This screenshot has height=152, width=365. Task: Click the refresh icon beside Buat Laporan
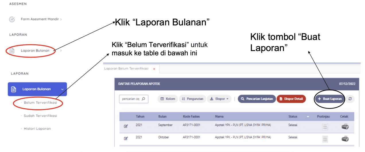click(350, 99)
